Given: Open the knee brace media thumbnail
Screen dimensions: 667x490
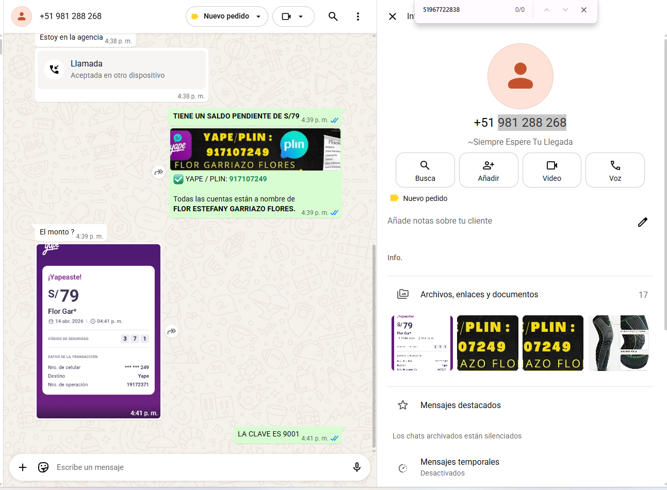Looking at the screenshot, I should 618,343.
